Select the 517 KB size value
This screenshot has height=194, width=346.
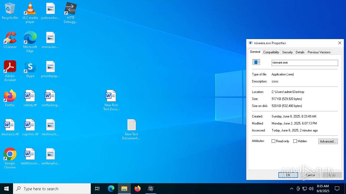click(287, 99)
